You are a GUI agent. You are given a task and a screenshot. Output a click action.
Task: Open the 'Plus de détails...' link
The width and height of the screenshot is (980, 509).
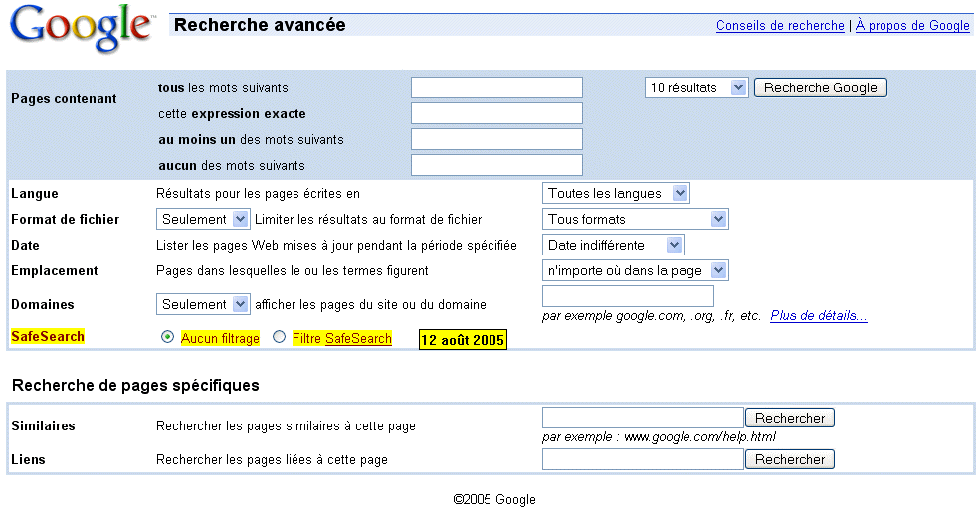click(x=818, y=316)
